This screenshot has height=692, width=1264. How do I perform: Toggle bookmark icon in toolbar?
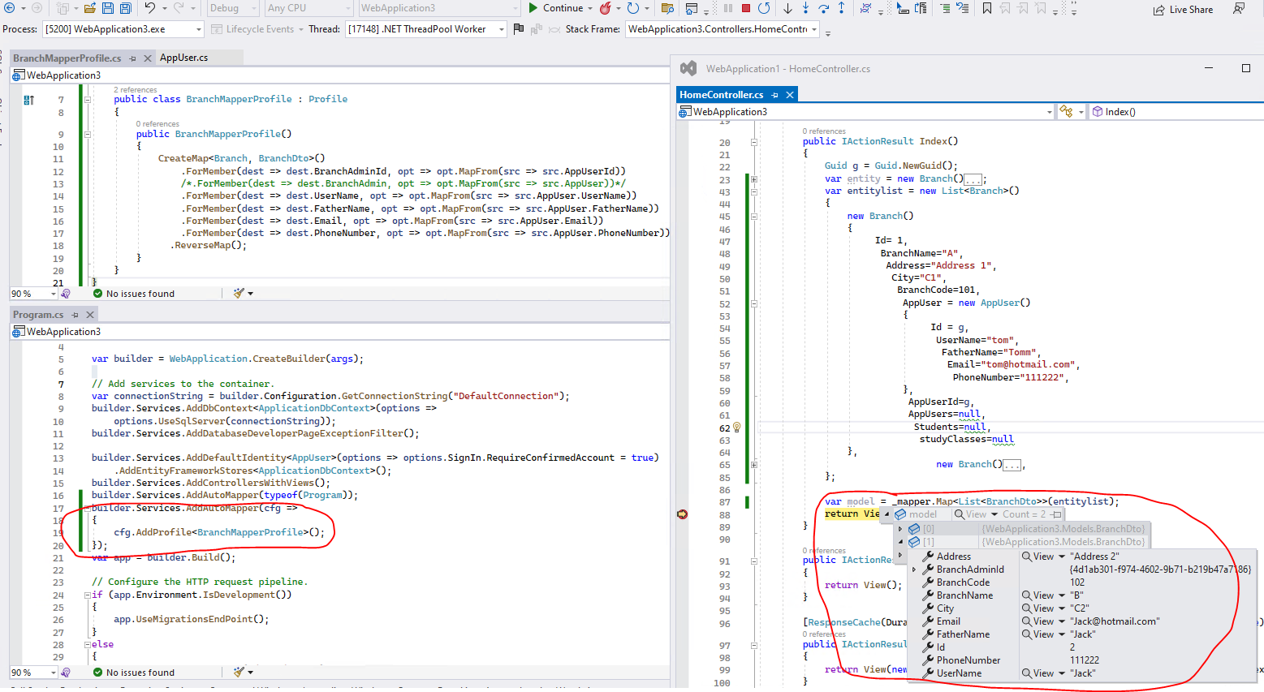click(987, 8)
